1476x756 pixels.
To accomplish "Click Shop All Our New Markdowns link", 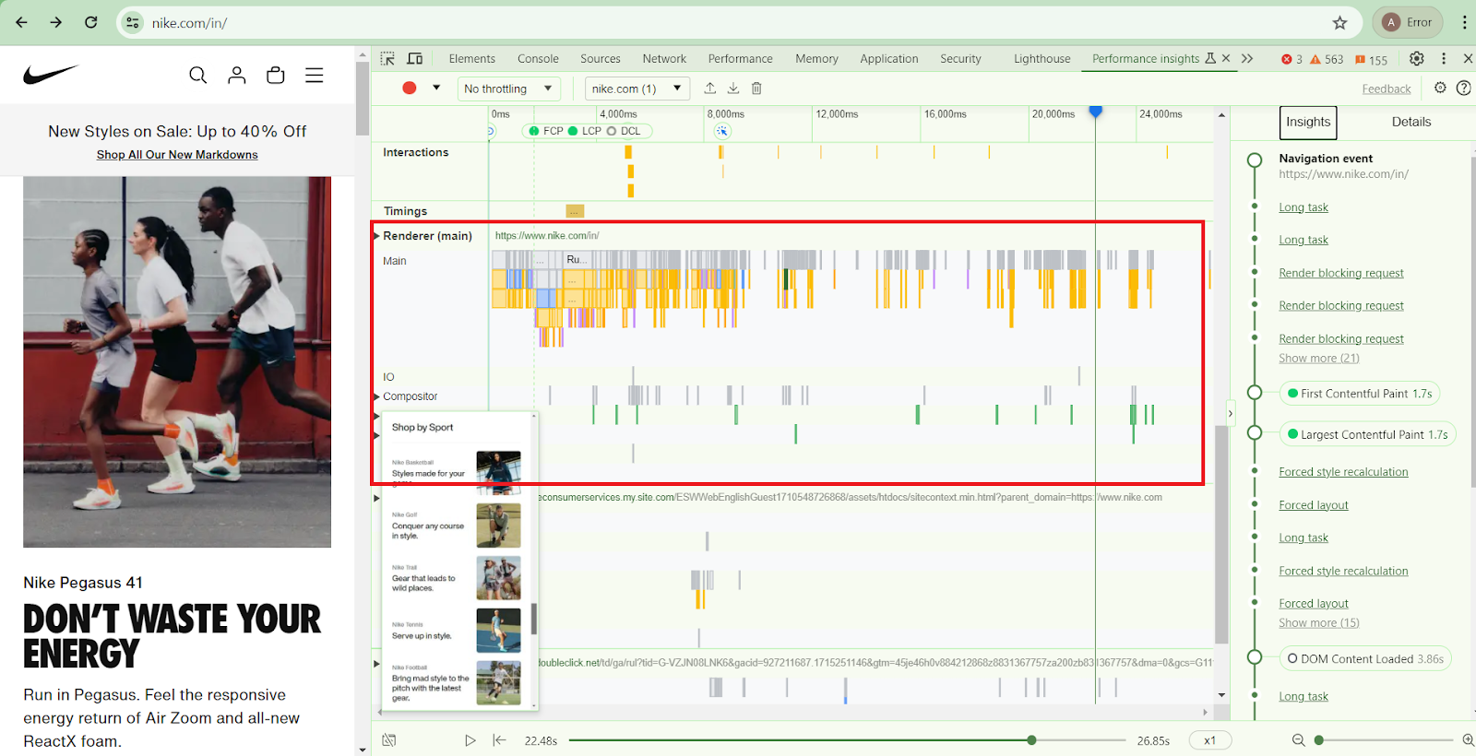I will 177,155.
